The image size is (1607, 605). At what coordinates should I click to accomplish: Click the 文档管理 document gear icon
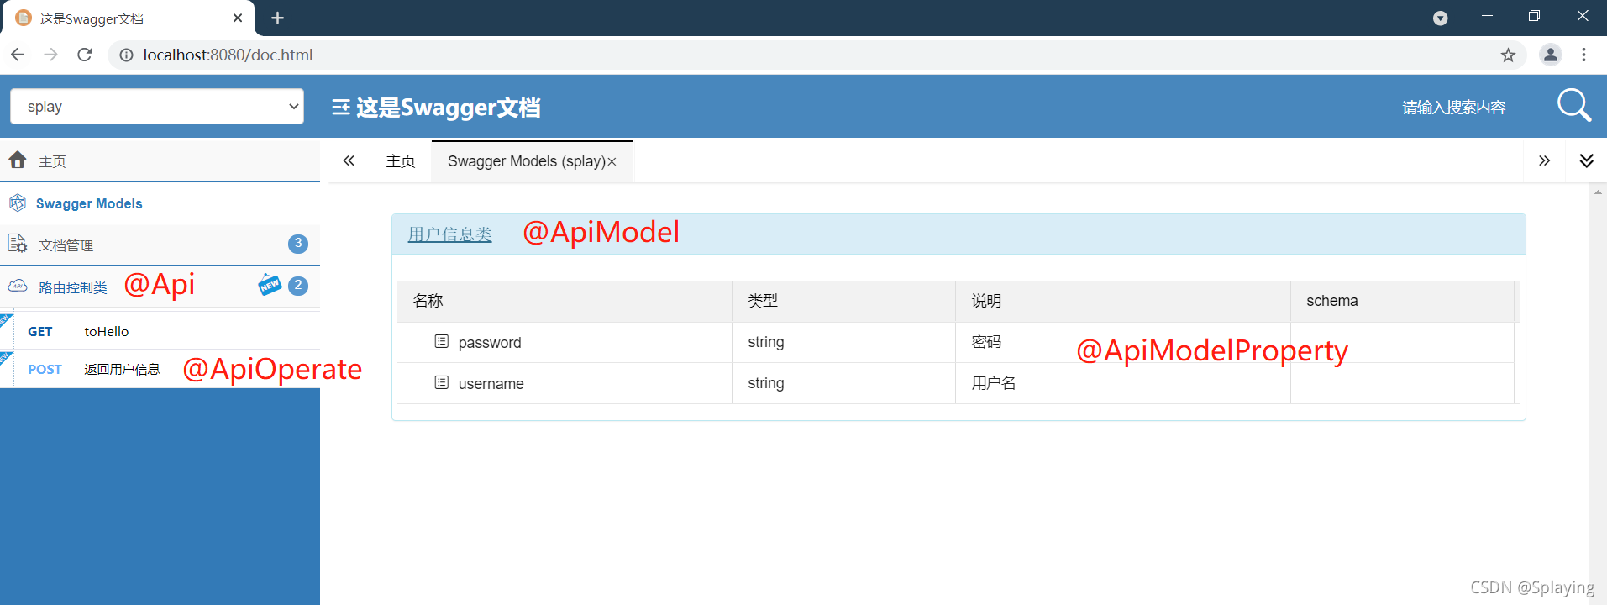tap(17, 244)
